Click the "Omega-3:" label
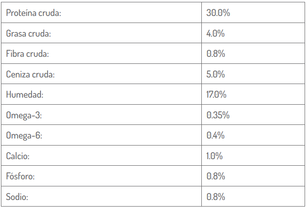The height and width of the screenshot is (208, 306). 24,115
